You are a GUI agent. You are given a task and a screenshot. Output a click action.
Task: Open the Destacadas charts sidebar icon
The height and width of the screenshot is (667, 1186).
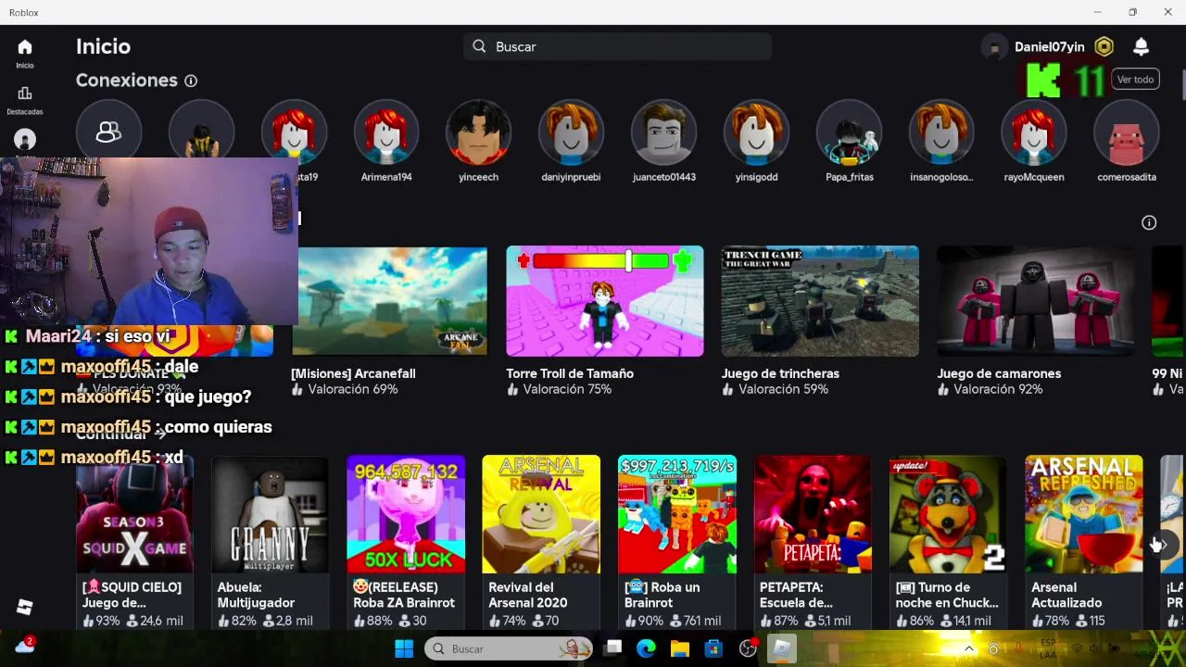tap(25, 94)
